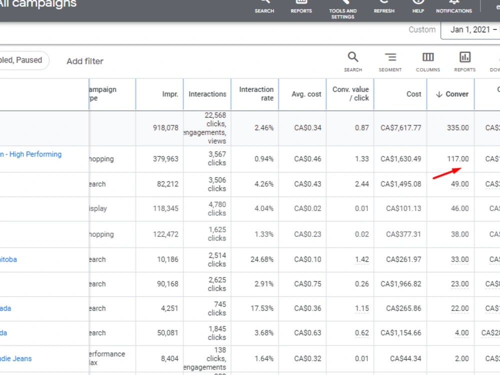Click total cost CA$7,617.77

click(x=400, y=128)
